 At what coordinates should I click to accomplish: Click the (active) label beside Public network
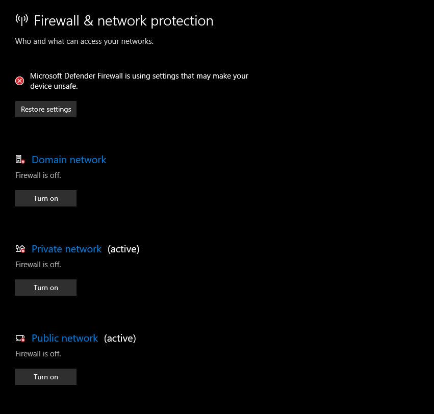(120, 338)
